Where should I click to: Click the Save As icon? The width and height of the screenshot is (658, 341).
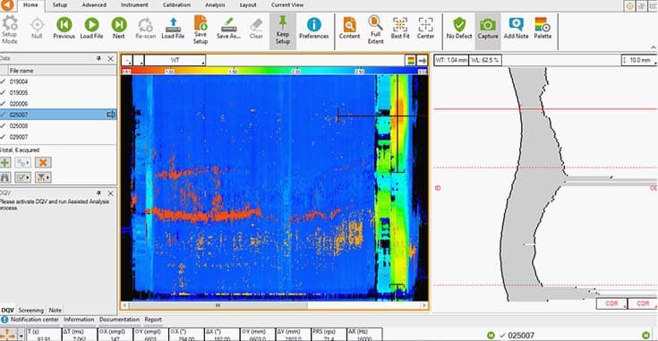tap(228, 25)
